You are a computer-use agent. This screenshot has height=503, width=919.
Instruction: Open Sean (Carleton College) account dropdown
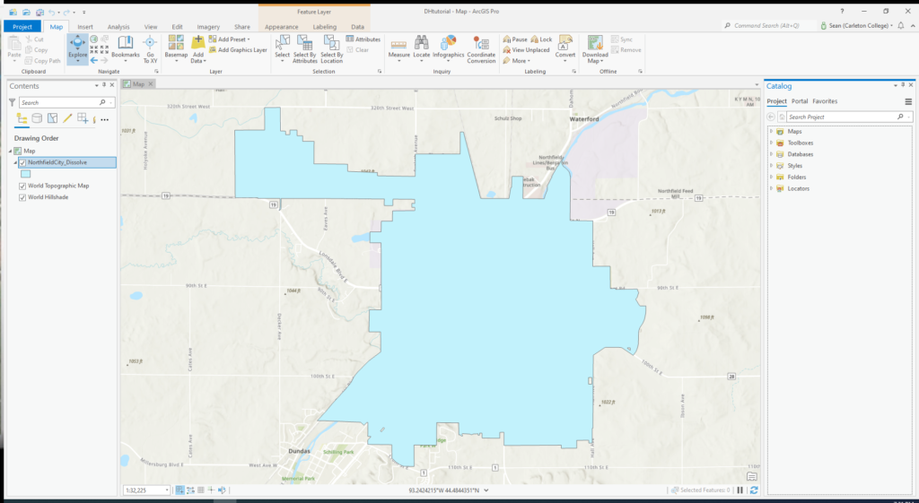click(857, 26)
